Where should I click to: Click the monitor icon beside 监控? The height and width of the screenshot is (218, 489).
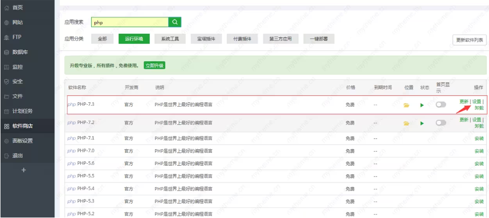6,67
